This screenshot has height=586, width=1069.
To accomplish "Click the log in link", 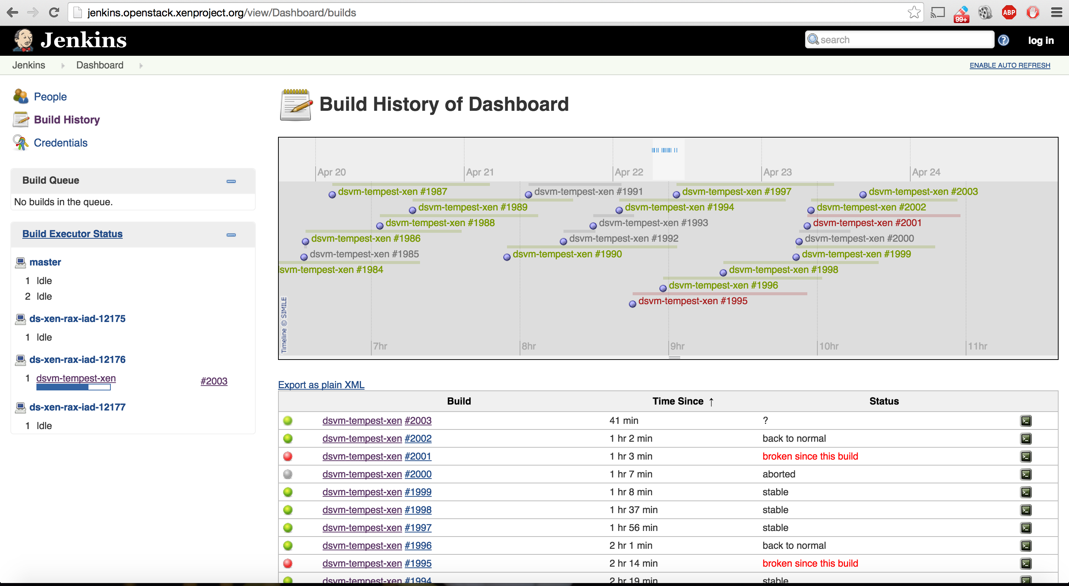I will tap(1040, 40).
